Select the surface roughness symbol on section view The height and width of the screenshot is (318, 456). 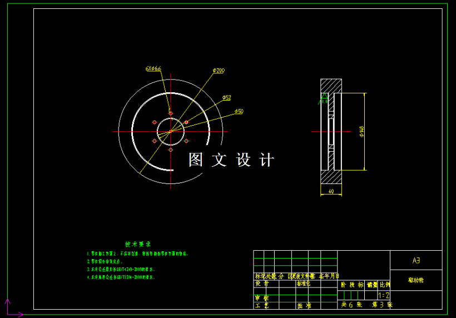pos(324,99)
